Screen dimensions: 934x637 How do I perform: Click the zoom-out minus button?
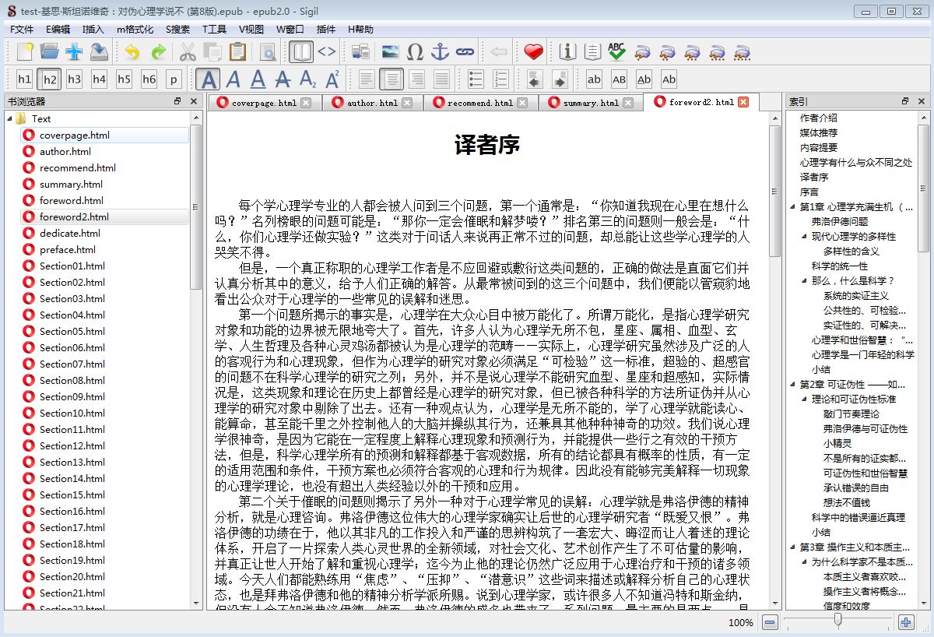769,622
